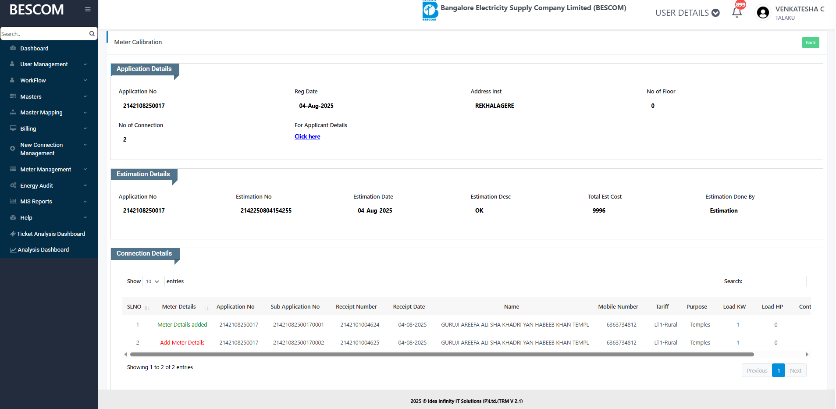The image size is (836, 409).
Task: Open the notifications bell icon
Action: click(x=737, y=13)
